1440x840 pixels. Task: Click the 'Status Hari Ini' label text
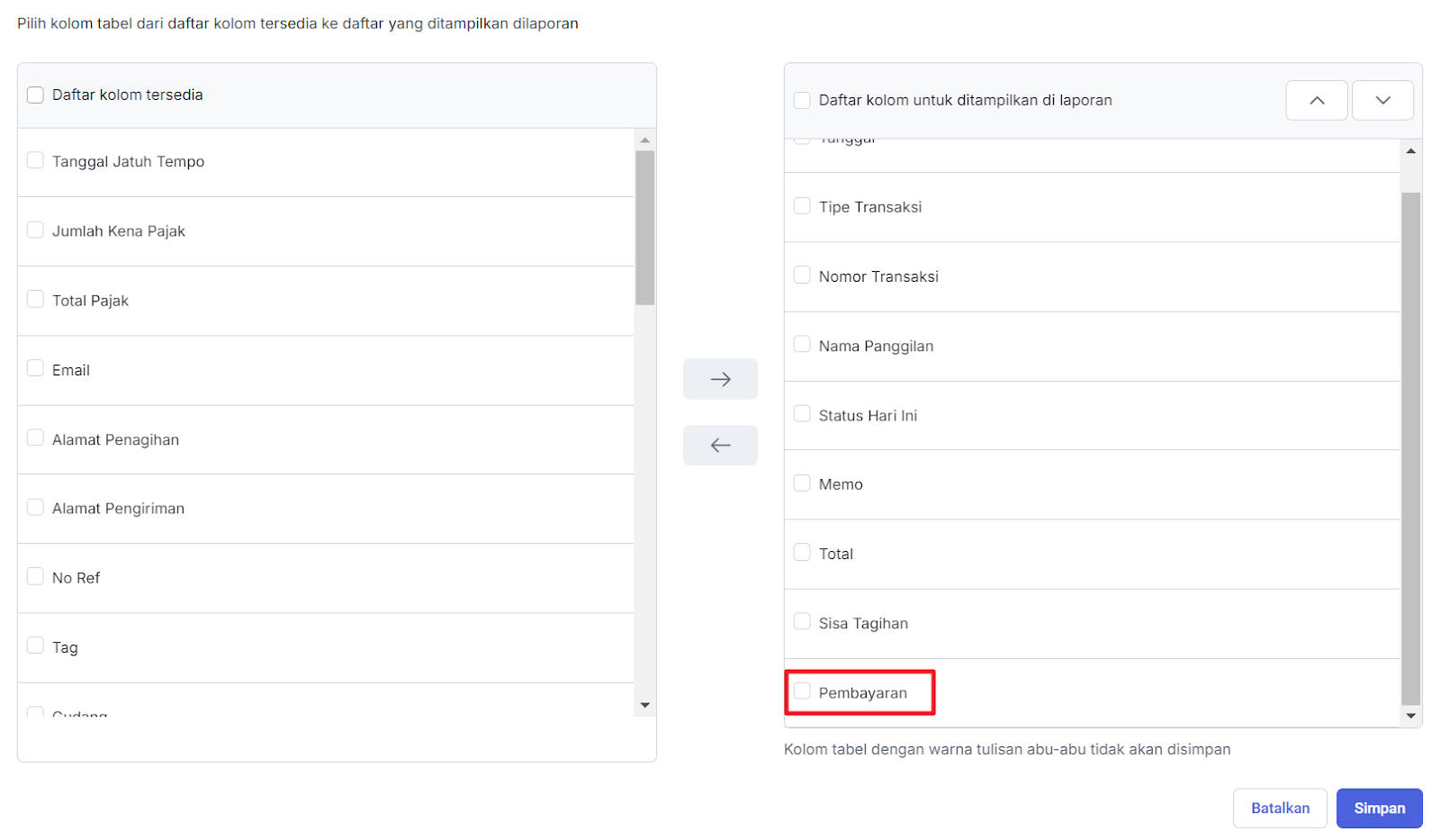(868, 415)
